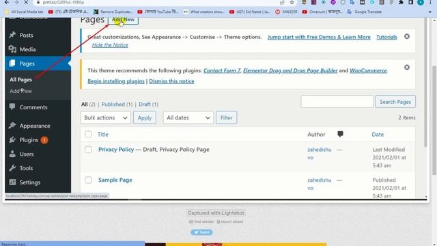Click the browser back arrow
This screenshot has height=246, width=437.
pyautogui.click(x=6, y=2)
